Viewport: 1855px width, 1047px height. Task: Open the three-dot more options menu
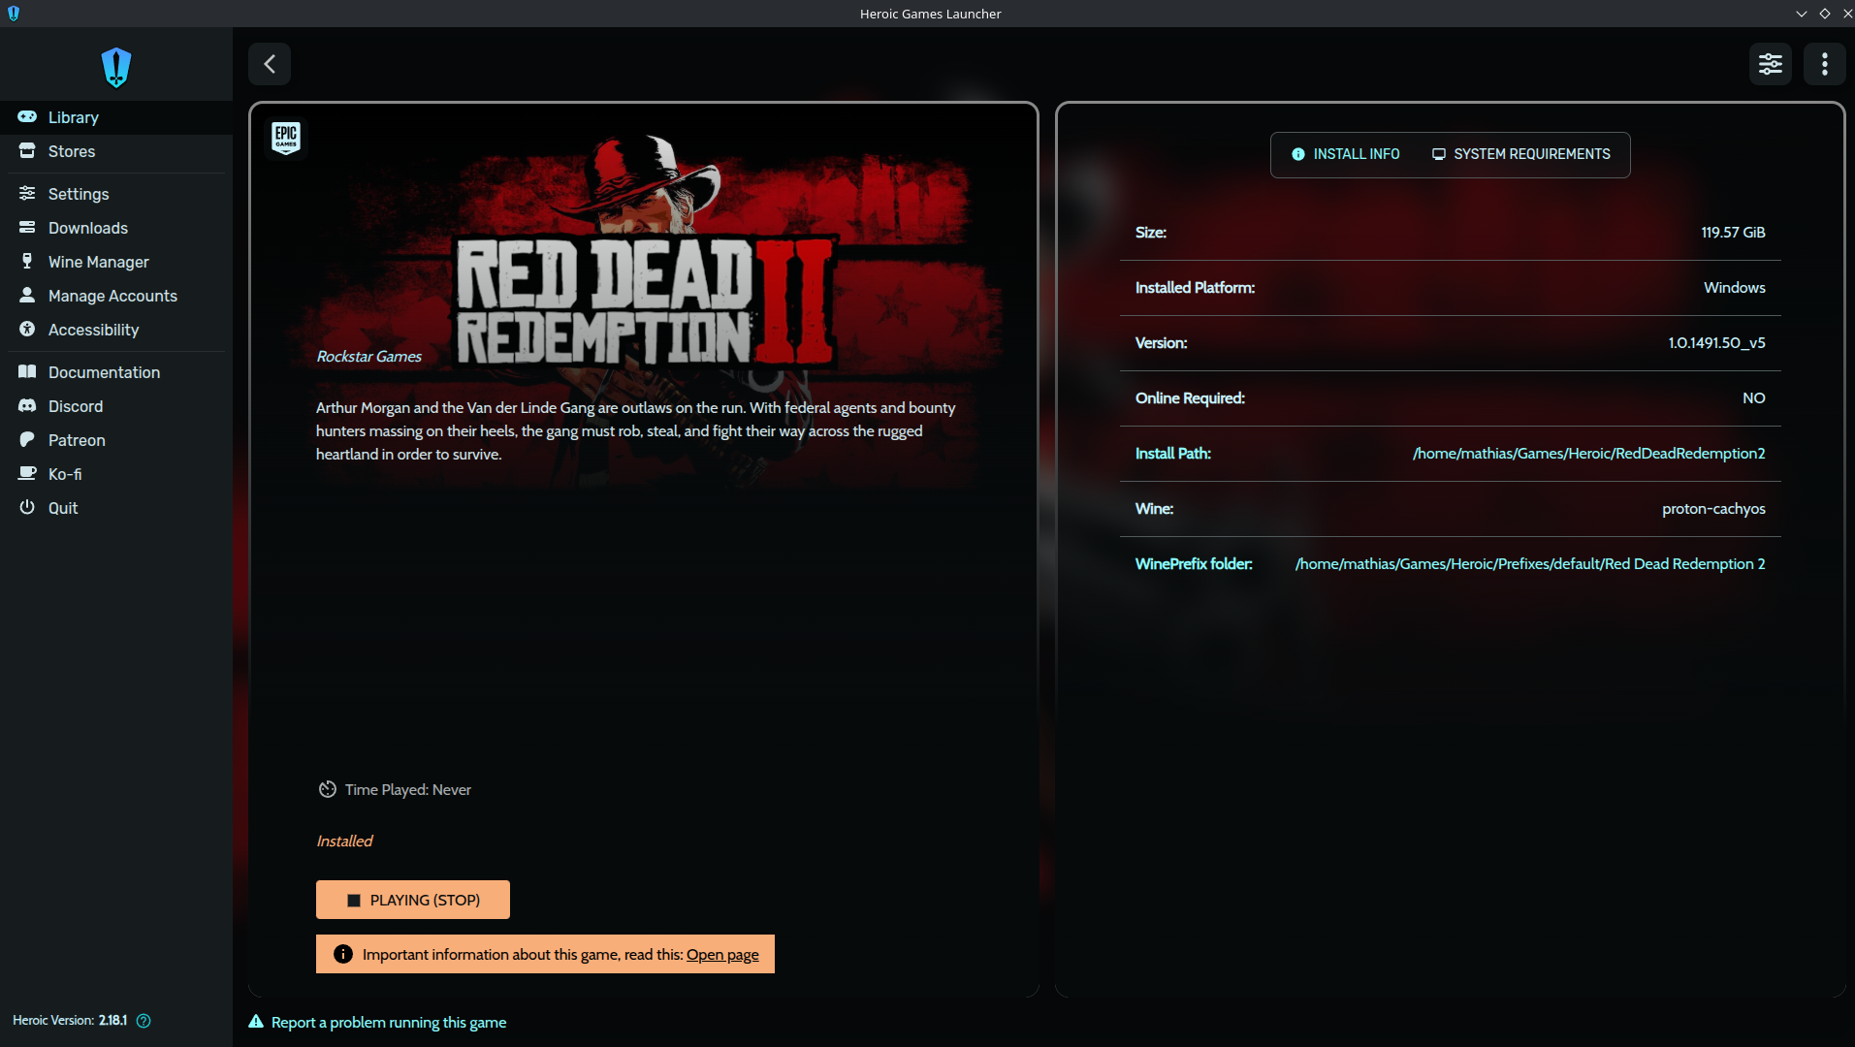1825,64
